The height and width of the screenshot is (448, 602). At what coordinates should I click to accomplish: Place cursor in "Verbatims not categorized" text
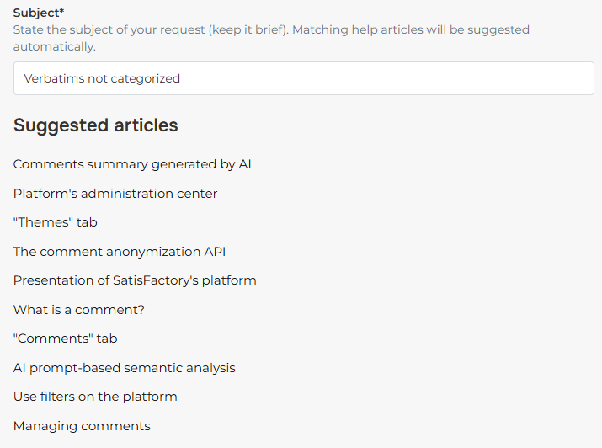point(102,78)
